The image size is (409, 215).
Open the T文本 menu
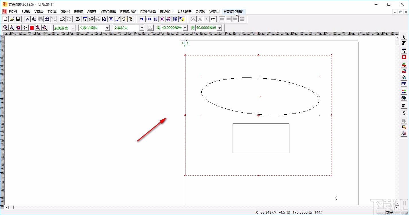tap(52, 12)
